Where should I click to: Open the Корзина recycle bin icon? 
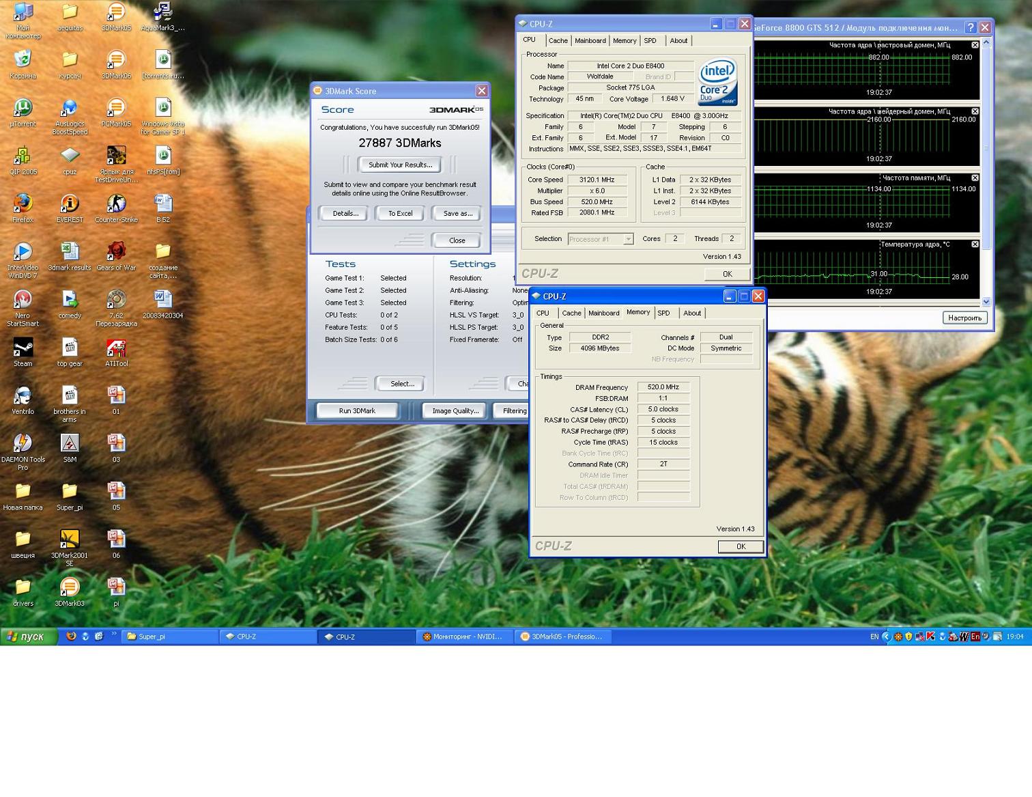click(x=23, y=64)
